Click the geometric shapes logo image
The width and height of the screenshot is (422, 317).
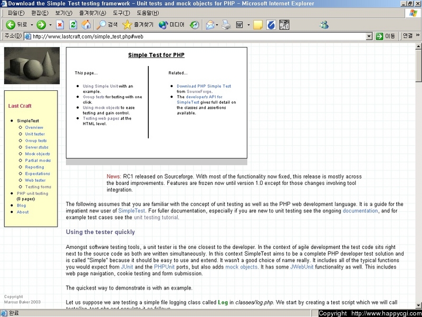(32, 66)
